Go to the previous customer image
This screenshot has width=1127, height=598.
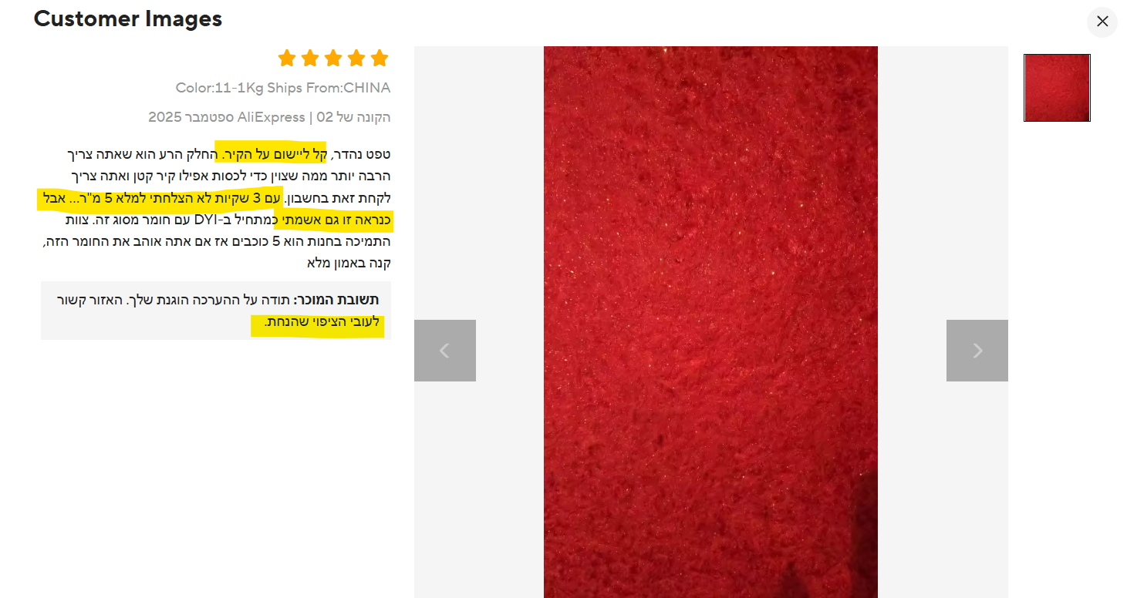click(445, 351)
